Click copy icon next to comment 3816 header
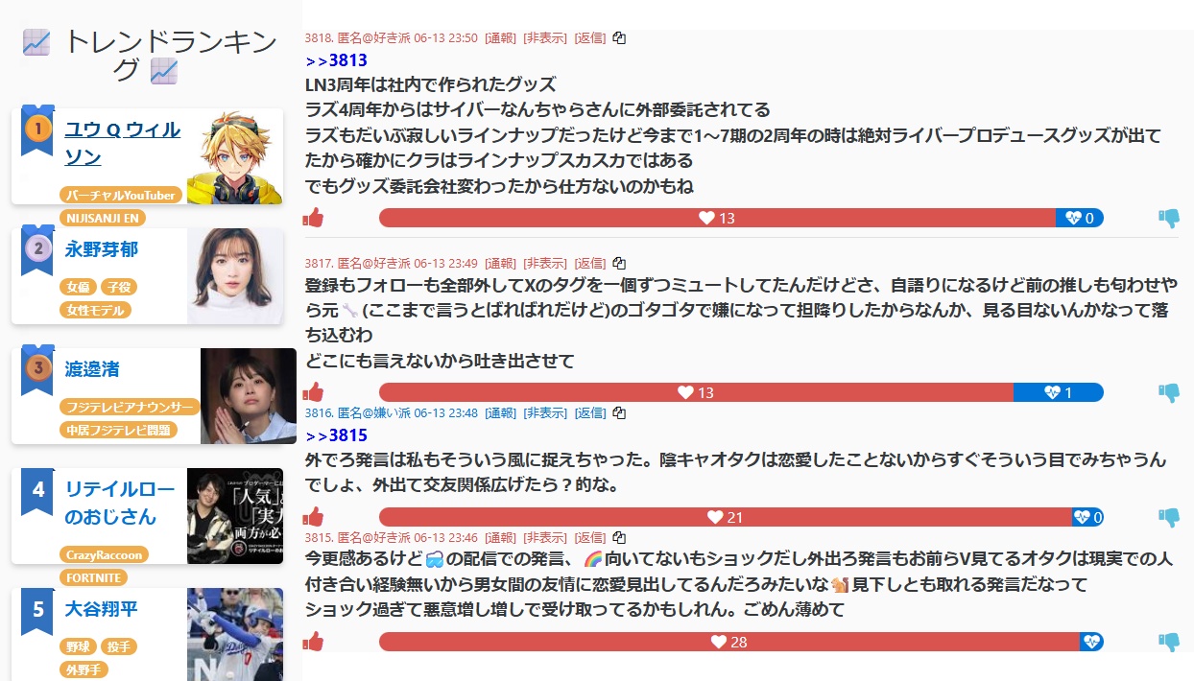Image resolution: width=1194 pixels, height=681 pixels. tap(619, 412)
